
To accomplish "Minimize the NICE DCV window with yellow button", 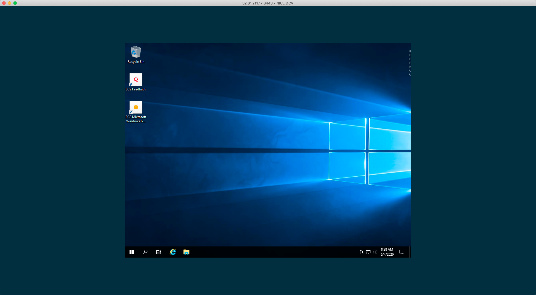I will (9, 3).
